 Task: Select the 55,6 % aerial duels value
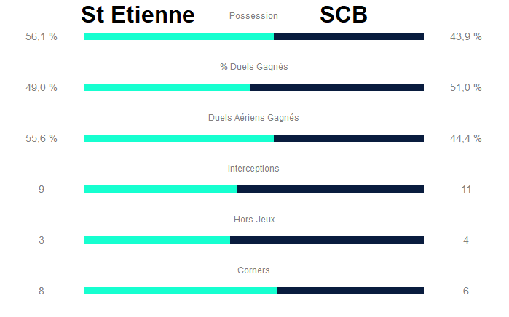[x=42, y=138]
